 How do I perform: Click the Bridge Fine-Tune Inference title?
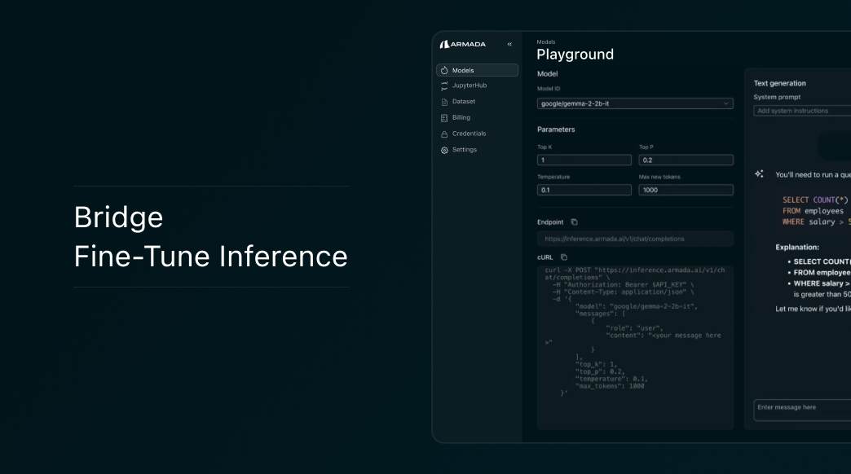[x=210, y=236]
